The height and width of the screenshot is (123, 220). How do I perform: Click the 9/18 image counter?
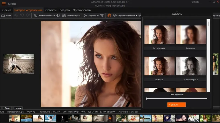pyautogui.click(x=2, y=112)
